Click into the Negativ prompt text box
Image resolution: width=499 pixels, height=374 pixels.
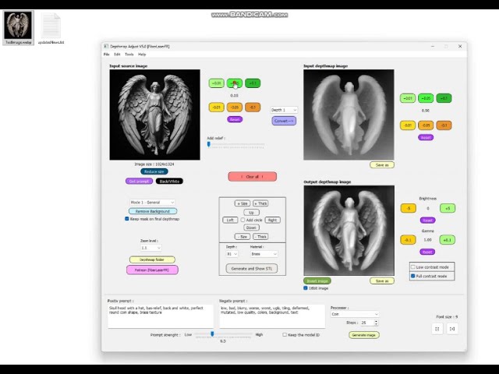272,316
